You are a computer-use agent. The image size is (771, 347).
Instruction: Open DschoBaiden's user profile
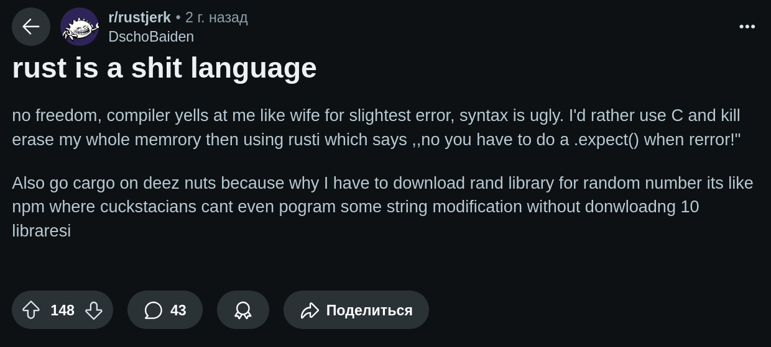pos(151,37)
